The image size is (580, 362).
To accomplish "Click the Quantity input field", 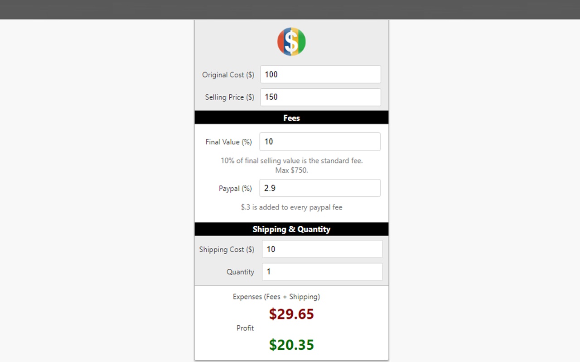I will pos(322,272).
